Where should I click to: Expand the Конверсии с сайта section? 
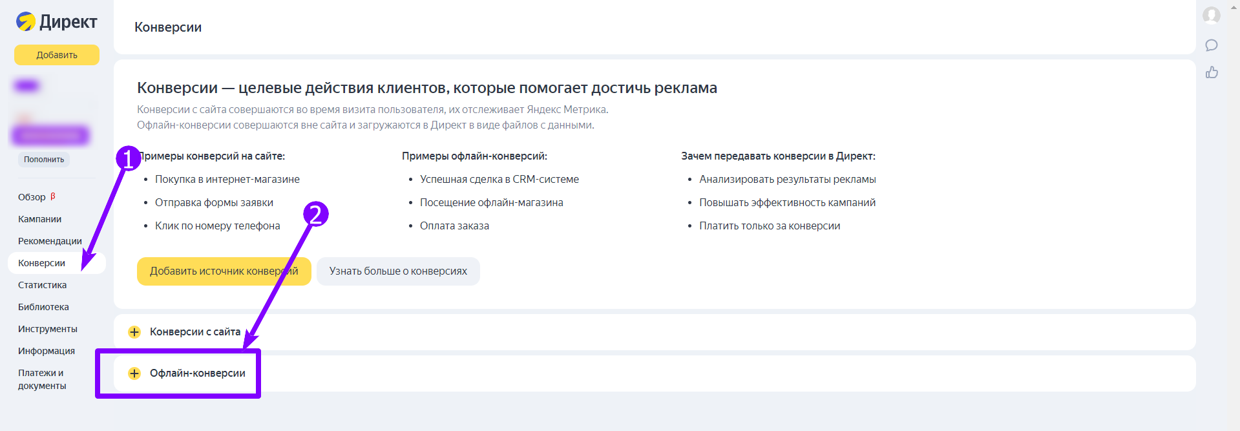(x=655, y=332)
